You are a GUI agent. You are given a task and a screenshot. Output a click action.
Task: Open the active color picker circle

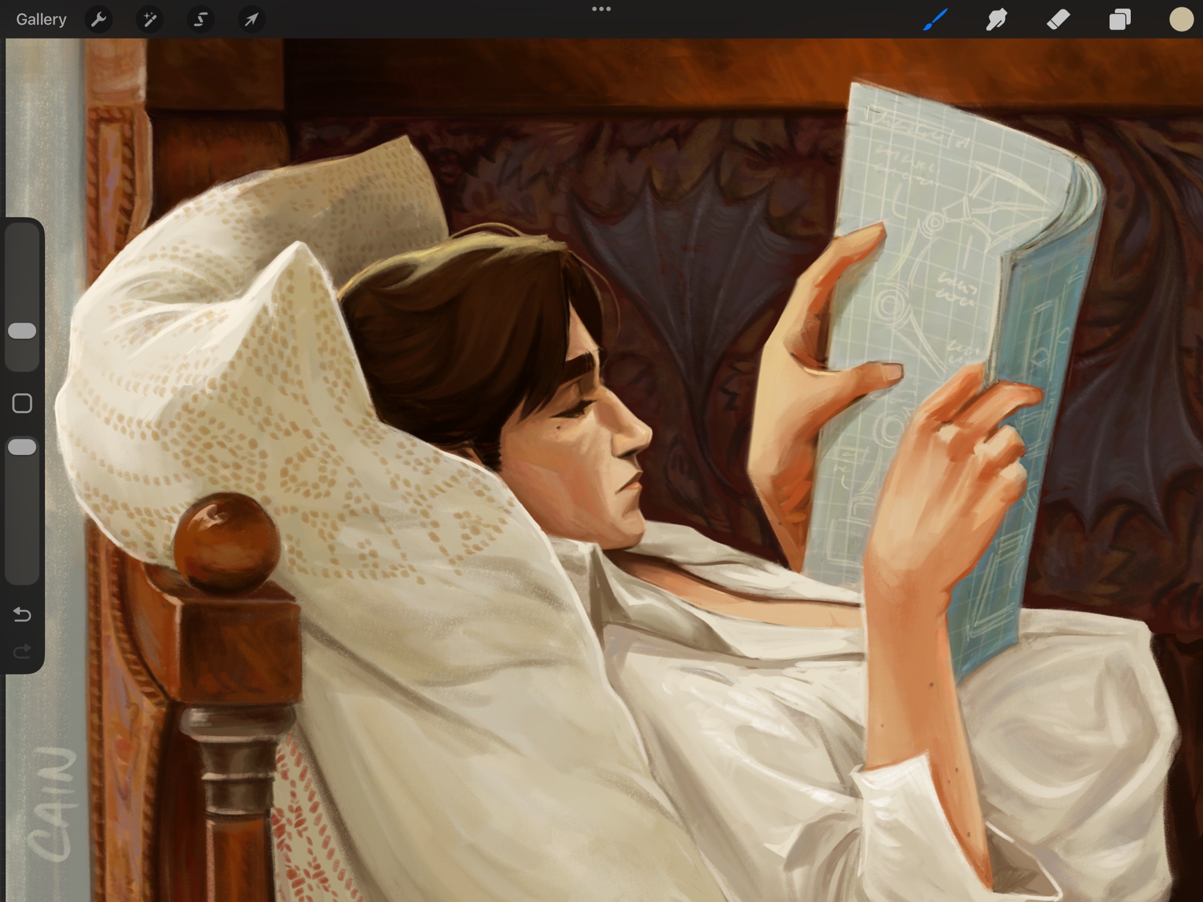(x=1181, y=20)
